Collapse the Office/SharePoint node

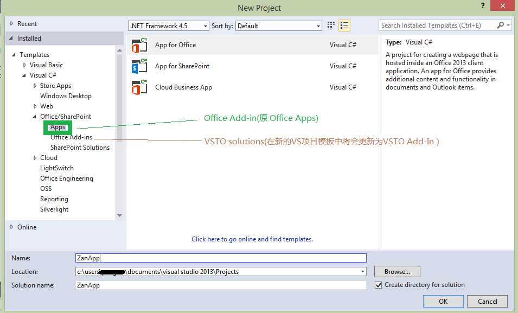coord(34,117)
